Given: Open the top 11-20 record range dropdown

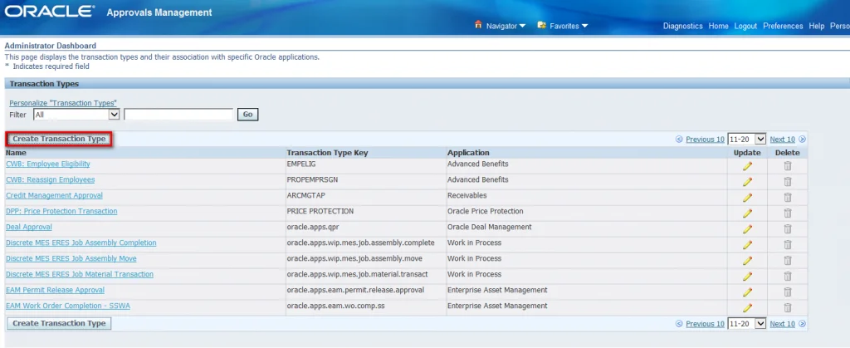Looking at the screenshot, I should [746, 140].
